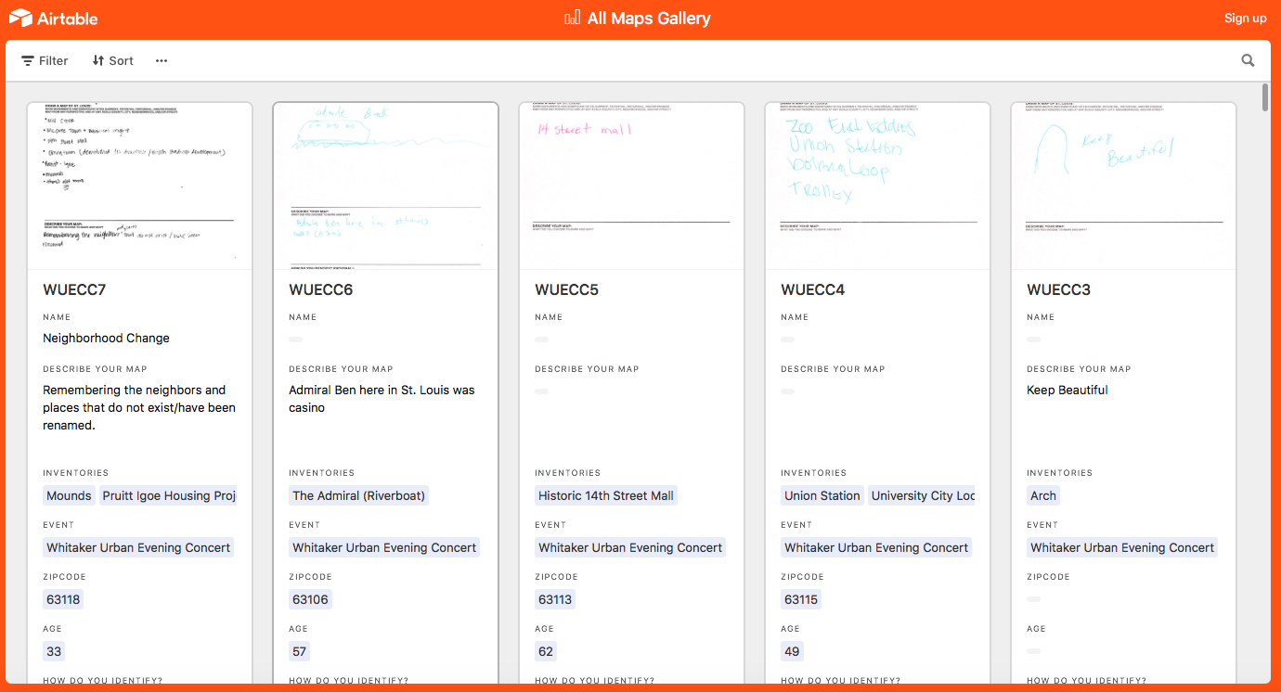Click the WUECC6 card title
The image size is (1281, 692).
point(320,289)
